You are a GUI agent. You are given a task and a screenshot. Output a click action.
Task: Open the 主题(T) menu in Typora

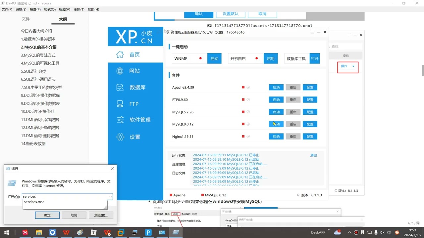[x=79, y=9]
